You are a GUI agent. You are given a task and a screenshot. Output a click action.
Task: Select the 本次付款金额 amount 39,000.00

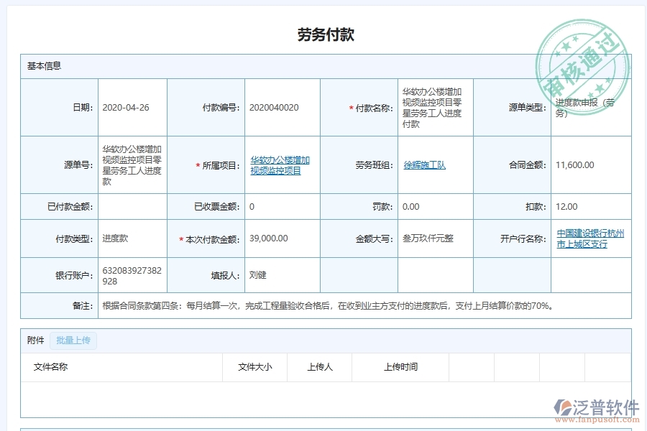coord(266,238)
